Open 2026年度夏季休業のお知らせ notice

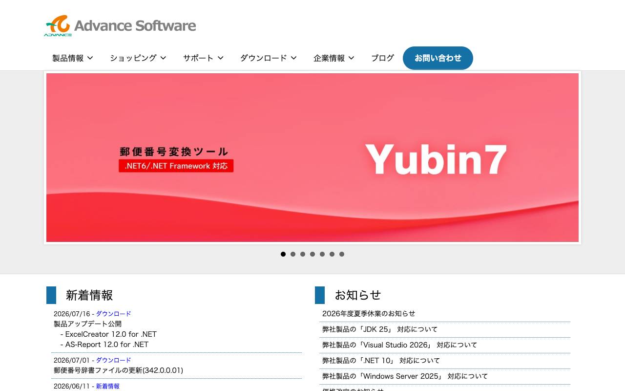(x=369, y=313)
